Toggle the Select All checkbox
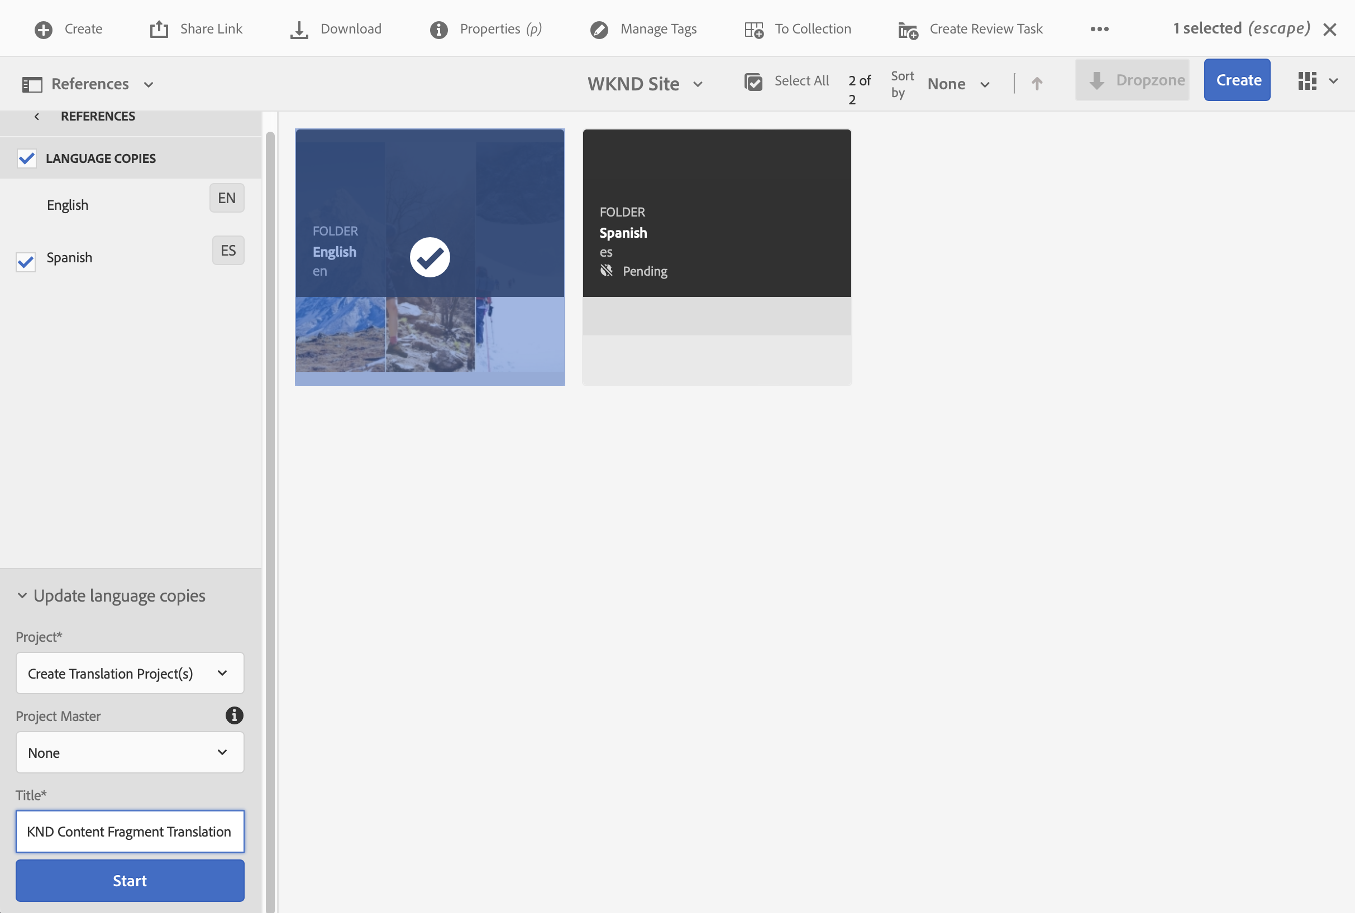This screenshot has width=1355, height=913. click(x=753, y=81)
